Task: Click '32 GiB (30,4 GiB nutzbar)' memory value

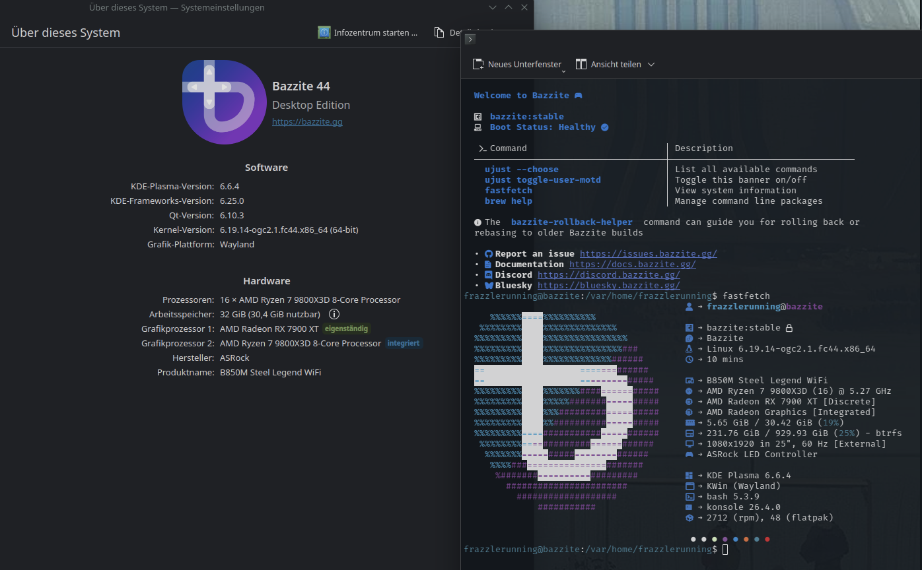Action: (x=270, y=314)
